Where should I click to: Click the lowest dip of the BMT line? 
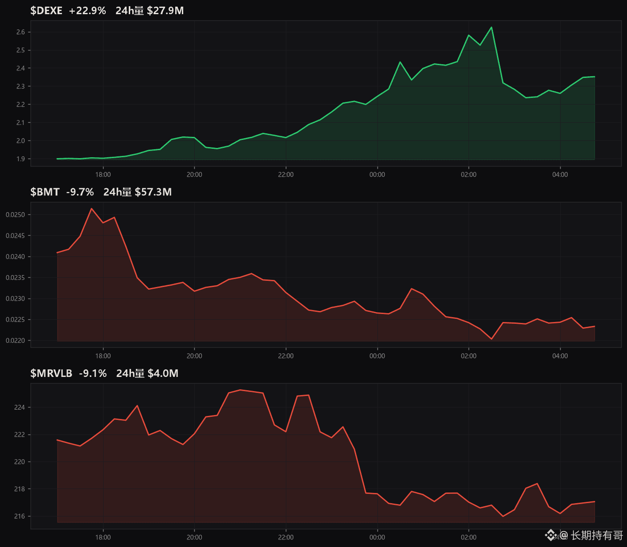492,339
